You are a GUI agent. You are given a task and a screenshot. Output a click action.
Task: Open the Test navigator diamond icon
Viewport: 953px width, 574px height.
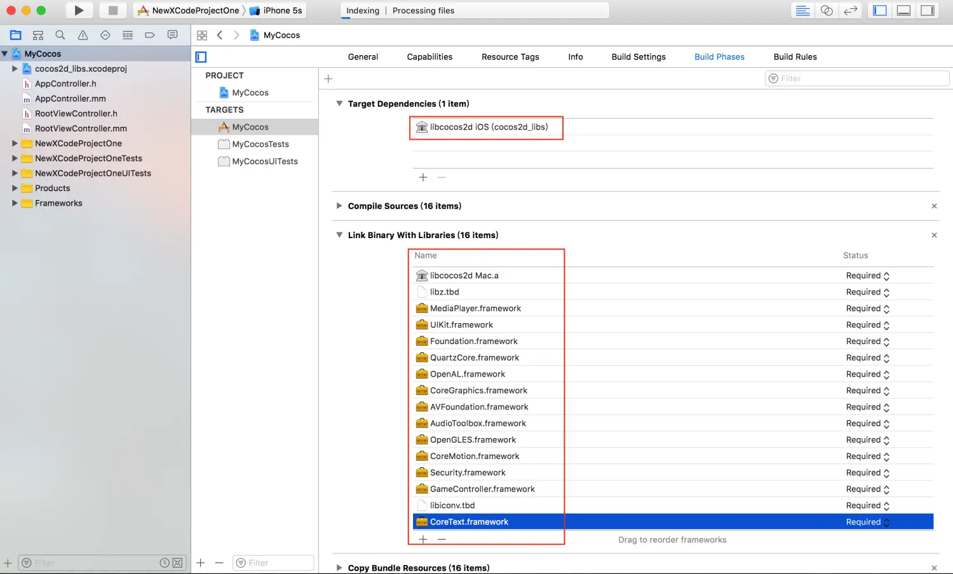point(105,35)
